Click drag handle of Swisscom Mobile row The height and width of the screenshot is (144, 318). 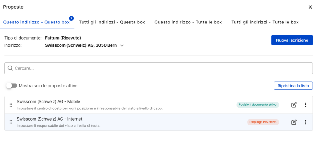coord(11,105)
